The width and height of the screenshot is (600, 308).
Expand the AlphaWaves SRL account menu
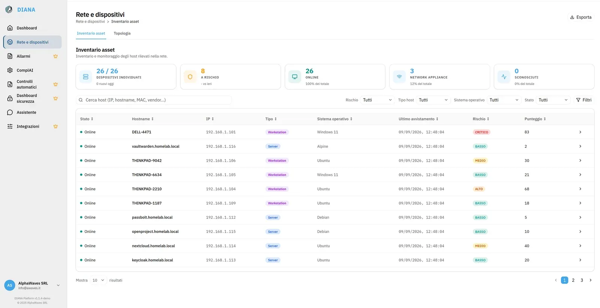click(58, 286)
